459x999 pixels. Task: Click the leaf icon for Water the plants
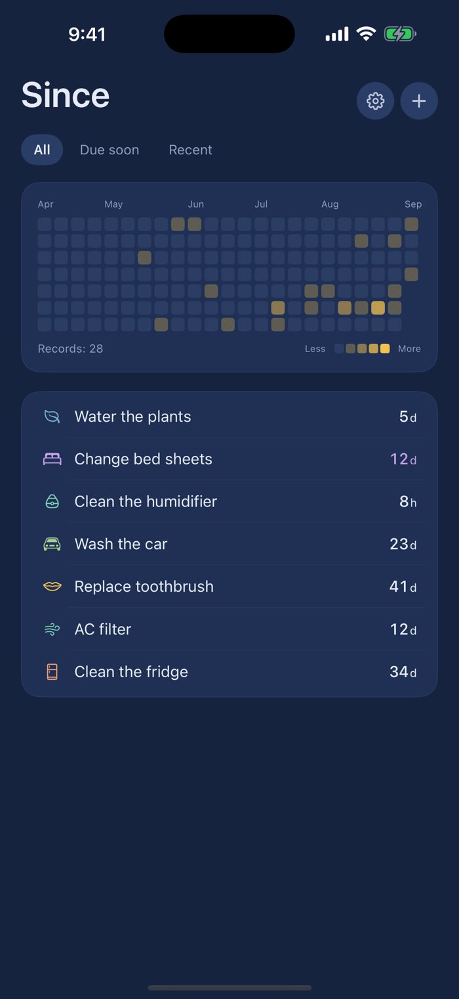[x=52, y=416]
